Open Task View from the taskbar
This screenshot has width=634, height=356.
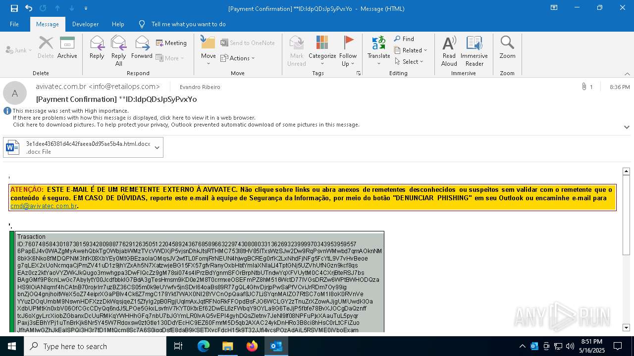(178, 346)
